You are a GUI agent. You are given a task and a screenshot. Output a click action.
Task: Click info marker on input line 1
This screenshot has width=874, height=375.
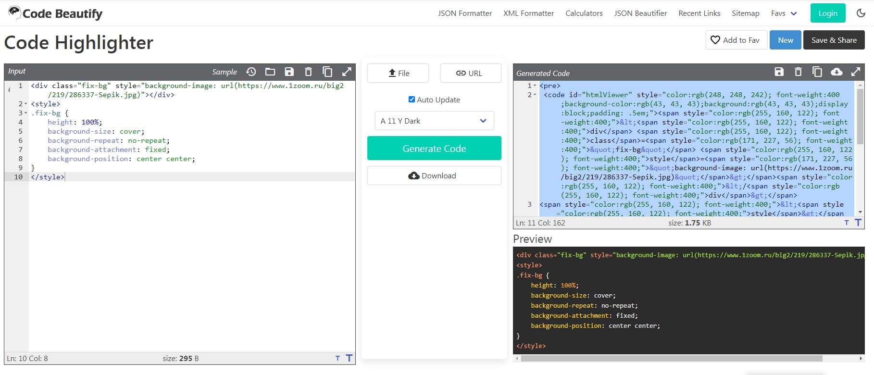[9, 89]
